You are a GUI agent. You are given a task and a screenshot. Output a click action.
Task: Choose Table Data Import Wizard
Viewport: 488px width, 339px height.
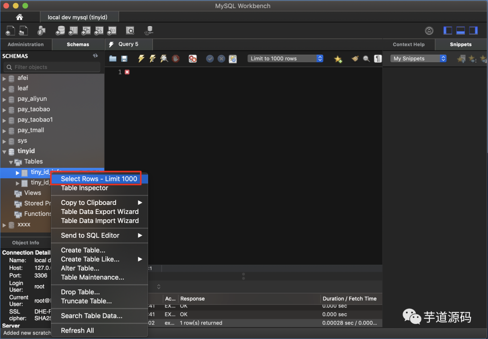coord(99,220)
